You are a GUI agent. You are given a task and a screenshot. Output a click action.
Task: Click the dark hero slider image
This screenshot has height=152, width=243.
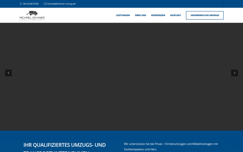[122, 77]
